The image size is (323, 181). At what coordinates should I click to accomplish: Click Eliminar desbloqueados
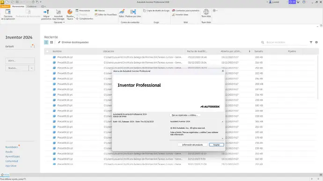[73, 42]
